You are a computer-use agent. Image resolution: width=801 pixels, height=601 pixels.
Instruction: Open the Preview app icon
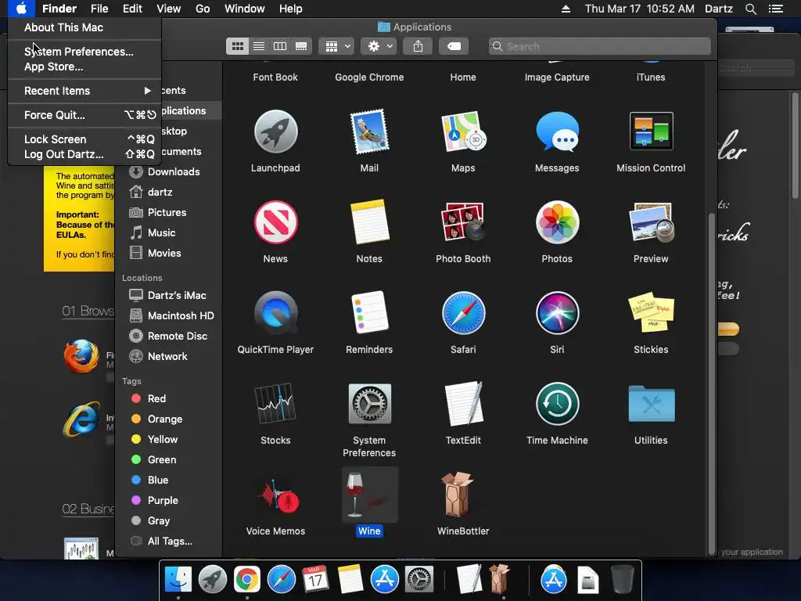point(651,222)
